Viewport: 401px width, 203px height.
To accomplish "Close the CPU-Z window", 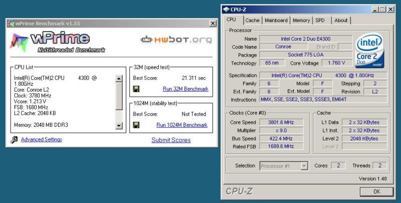I will point(390,10).
